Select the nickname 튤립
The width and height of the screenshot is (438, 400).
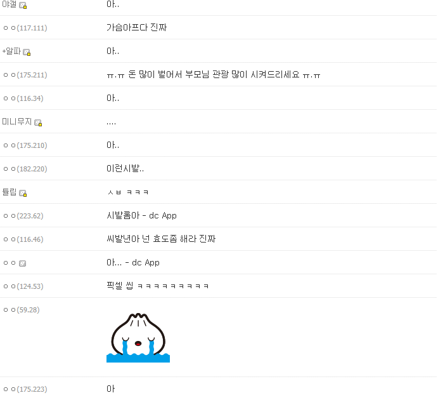tap(10, 192)
